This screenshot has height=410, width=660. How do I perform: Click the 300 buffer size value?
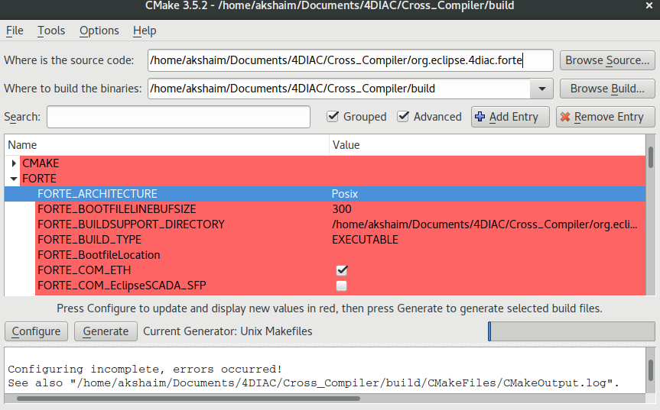[342, 209]
